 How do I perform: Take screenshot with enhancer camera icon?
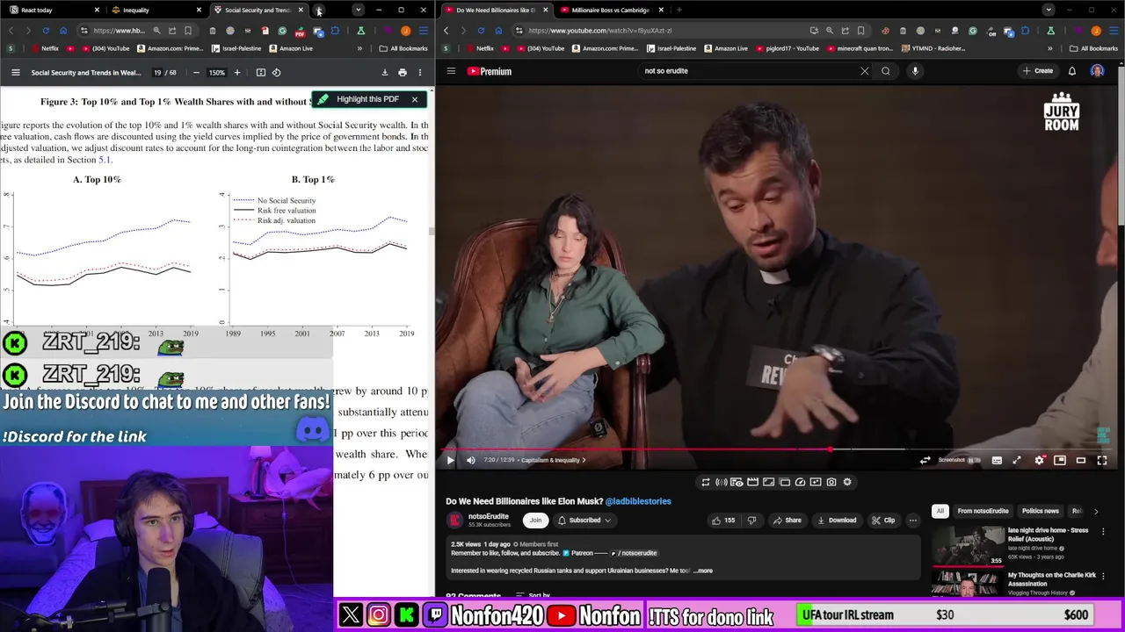(x=831, y=482)
